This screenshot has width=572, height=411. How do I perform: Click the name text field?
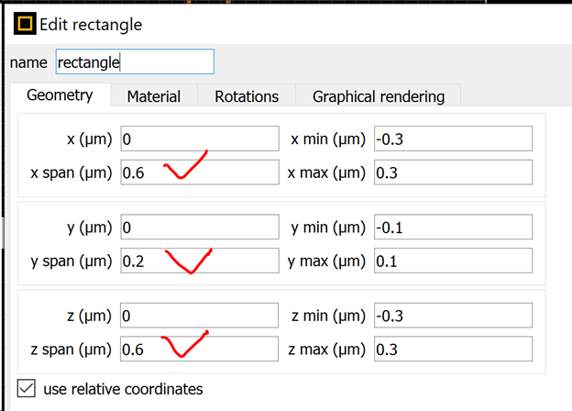(x=135, y=61)
